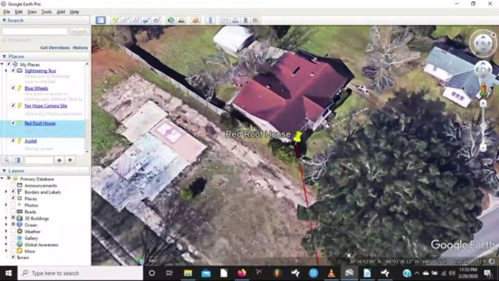Viewport: 499px width, 281px height.
Task: Disable the Borders and Labels layer
Action: point(13,191)
